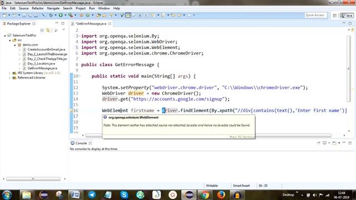This screenshot has width=356, height=200.
Task: Click Collapse All in Package Explorer
Action: (42, 30)
